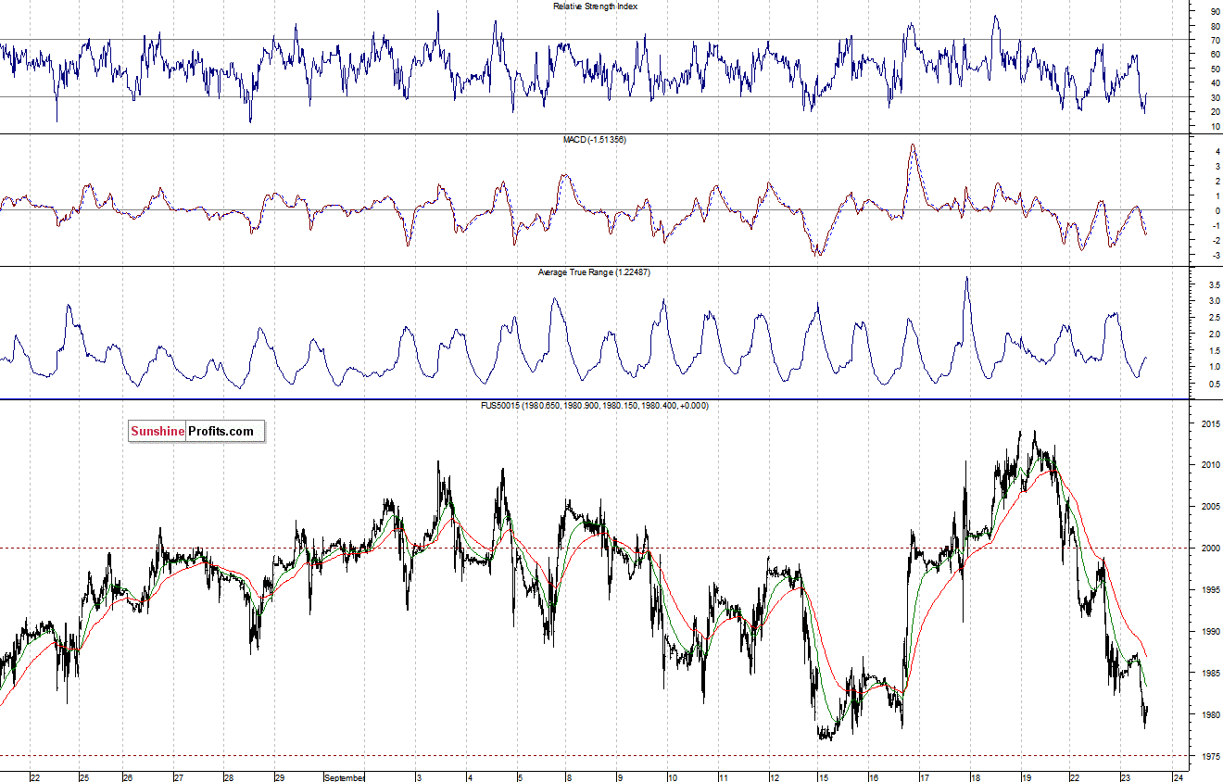The image size is (1223, 782).
Task: Click the 1980 price axis label
Action: [x=1209, y=715]
